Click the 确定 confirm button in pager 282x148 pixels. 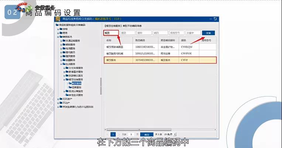147,134
